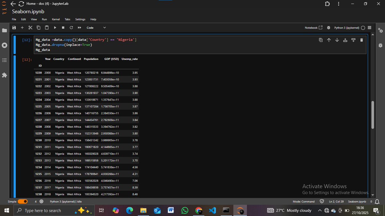Open the View menu

click(34, 20)
